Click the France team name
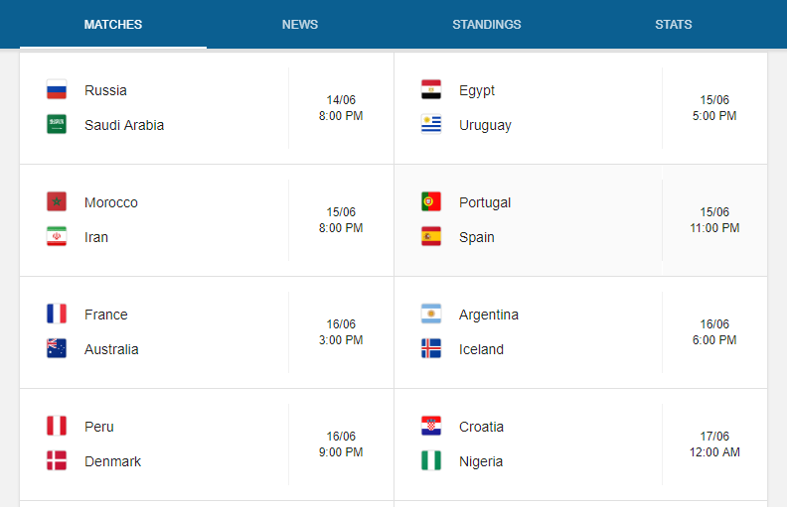 106,315
